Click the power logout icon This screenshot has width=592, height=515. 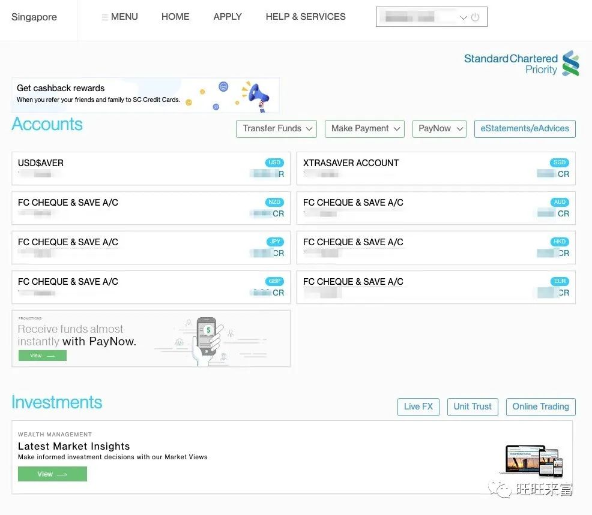(475, 17)
